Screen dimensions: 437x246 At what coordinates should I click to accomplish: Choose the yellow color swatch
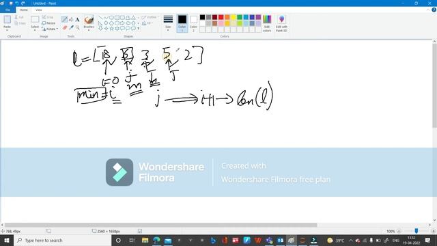234,17
